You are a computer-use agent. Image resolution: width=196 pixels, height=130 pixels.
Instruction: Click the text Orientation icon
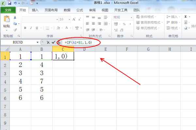[101, 30]
